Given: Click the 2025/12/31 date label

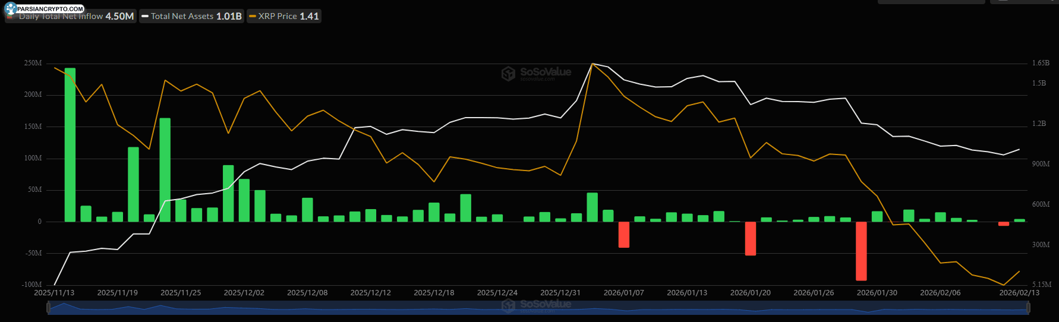Looking at the screenshot, I should (560, 293).
